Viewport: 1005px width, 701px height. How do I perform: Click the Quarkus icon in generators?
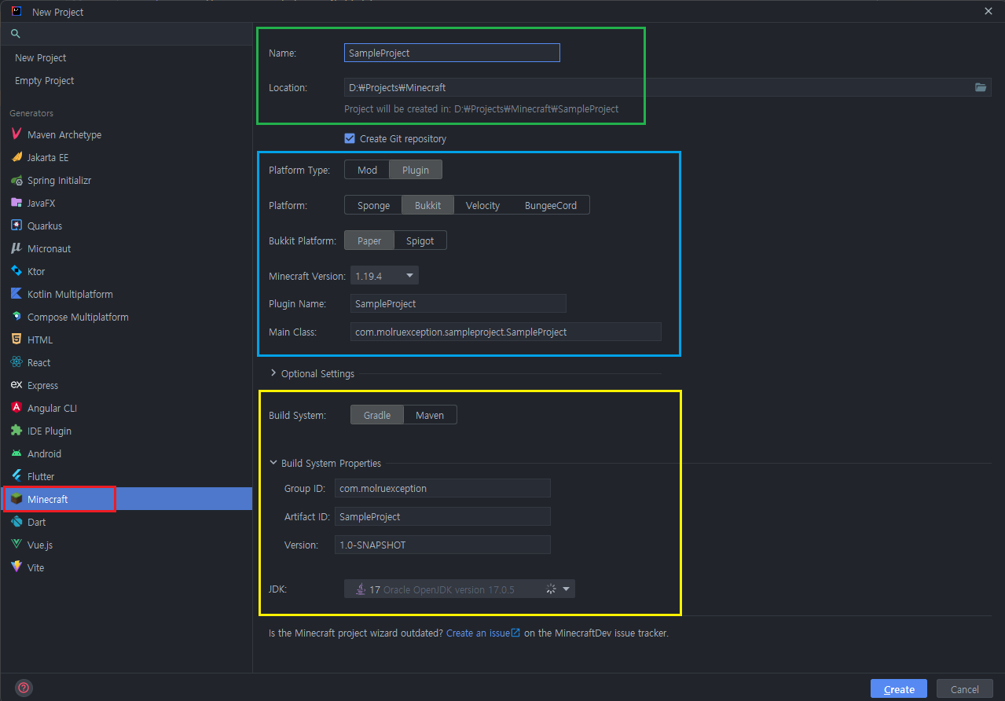pyautogui.click(x=17, y=226)
